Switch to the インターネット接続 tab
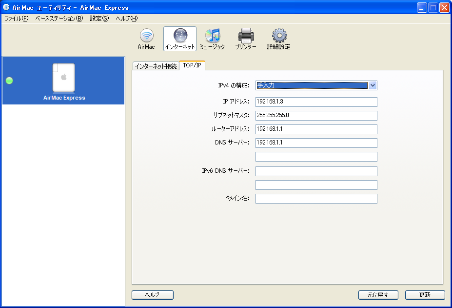 coord(156,66)
